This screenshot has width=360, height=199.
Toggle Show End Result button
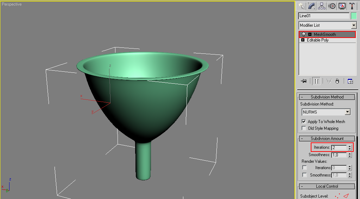coord(316,81)
